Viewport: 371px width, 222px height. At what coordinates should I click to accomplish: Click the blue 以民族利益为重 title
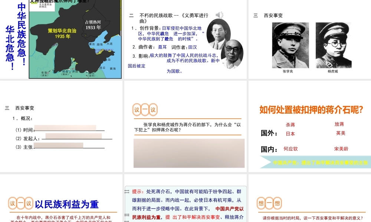coord(67,204)
